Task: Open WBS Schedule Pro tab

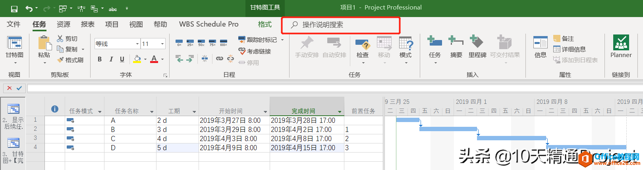Action: pyautogui.click(x=209, y=24)
